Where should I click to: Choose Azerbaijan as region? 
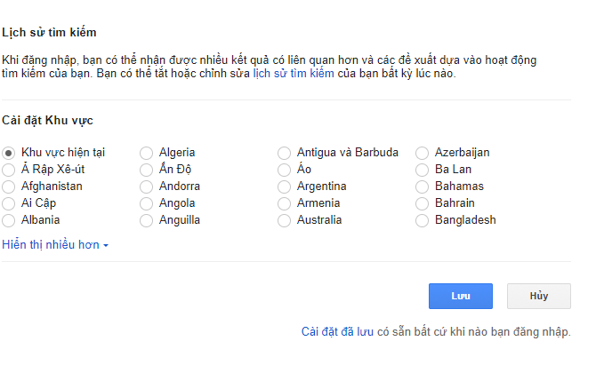[423, 153]
